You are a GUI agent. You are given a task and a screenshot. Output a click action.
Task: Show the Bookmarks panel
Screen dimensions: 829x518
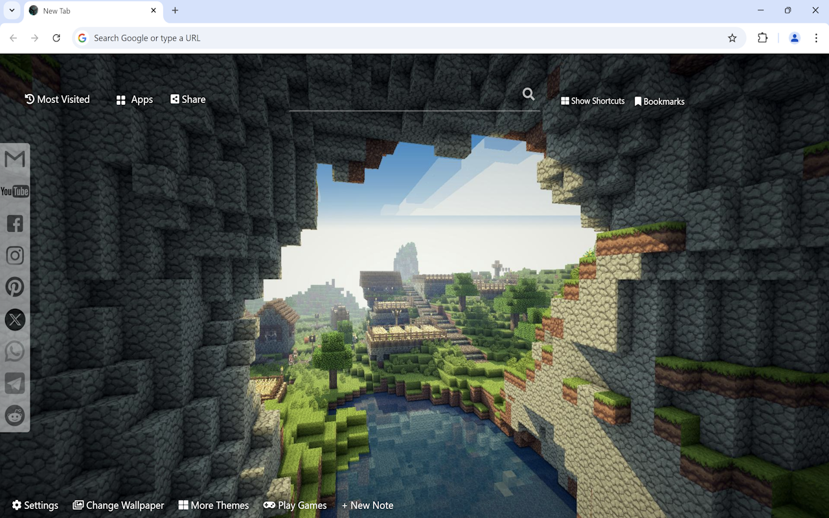coord(659,101)
